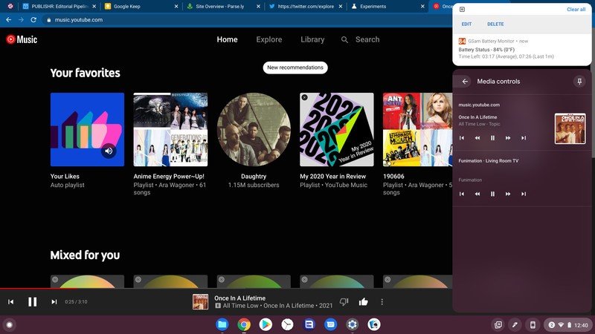Open My 2020 Year in Review playlist
The image size is (595, 334).
pos(337,129)
